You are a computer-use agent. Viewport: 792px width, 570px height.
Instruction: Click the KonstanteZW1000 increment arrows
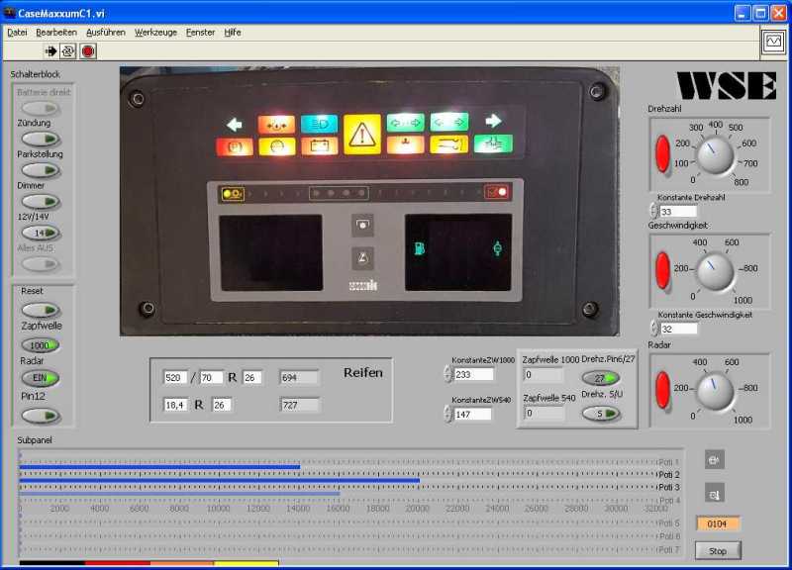[x=447, y=374]
